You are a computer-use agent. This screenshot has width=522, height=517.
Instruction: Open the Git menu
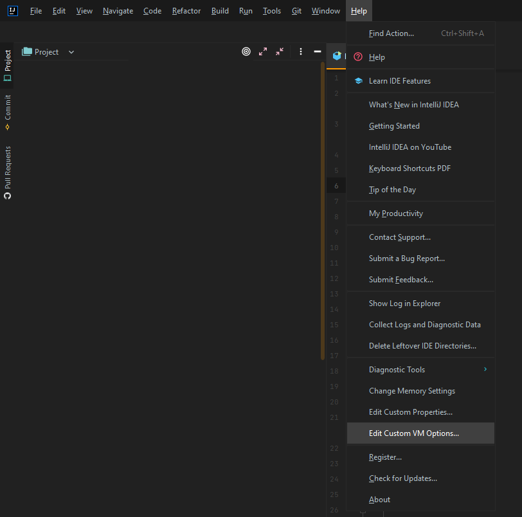[296, 10]
